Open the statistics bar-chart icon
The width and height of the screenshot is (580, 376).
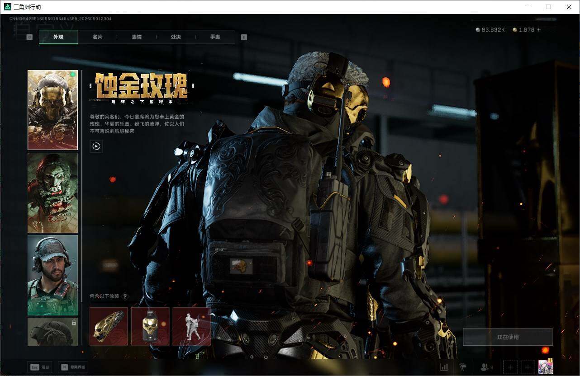tap(444, 367)
